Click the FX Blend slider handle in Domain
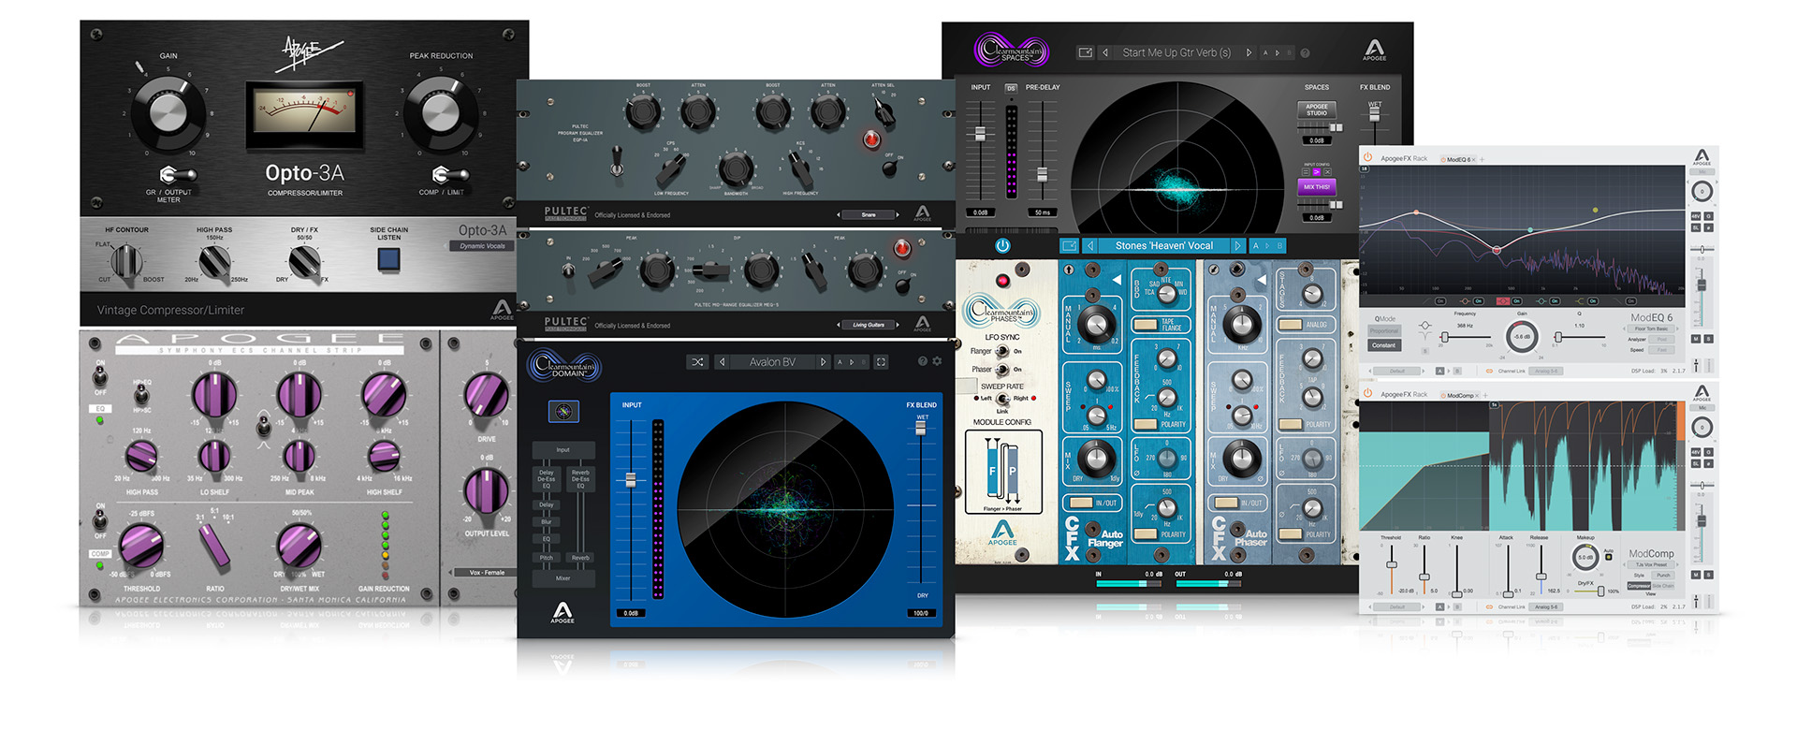This screenshot has height=730, width=1797. pyautogui.click(x=921, y=428)
